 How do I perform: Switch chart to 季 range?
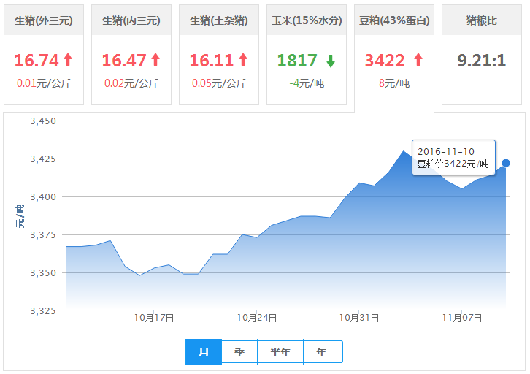click(x=239, y=351)
